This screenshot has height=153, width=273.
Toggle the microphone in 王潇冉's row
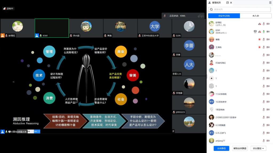tap(264, 47)
